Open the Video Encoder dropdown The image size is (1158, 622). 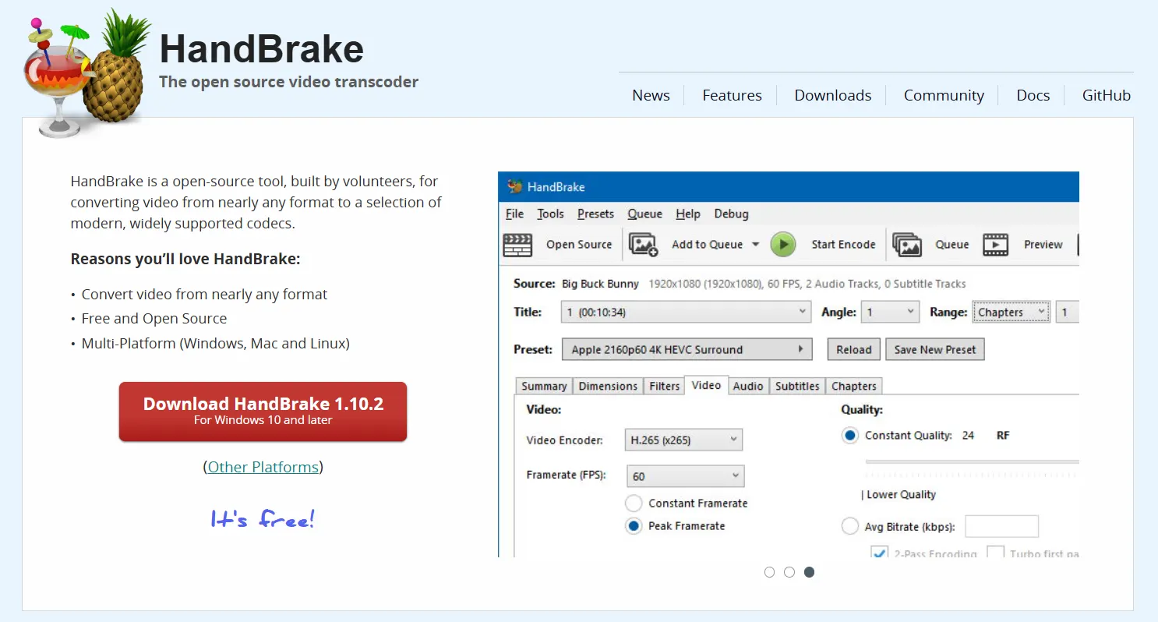coord(683,439)
